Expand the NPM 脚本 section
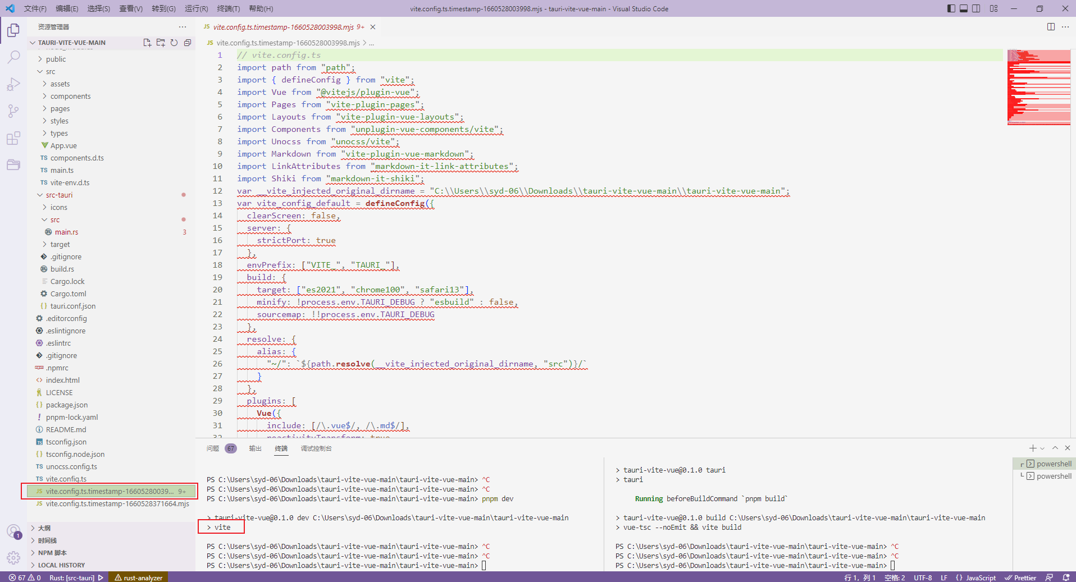 pyautogui.click(x=111, y=552)
